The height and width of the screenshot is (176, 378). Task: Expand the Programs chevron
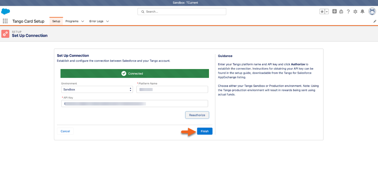pos(82,21)
